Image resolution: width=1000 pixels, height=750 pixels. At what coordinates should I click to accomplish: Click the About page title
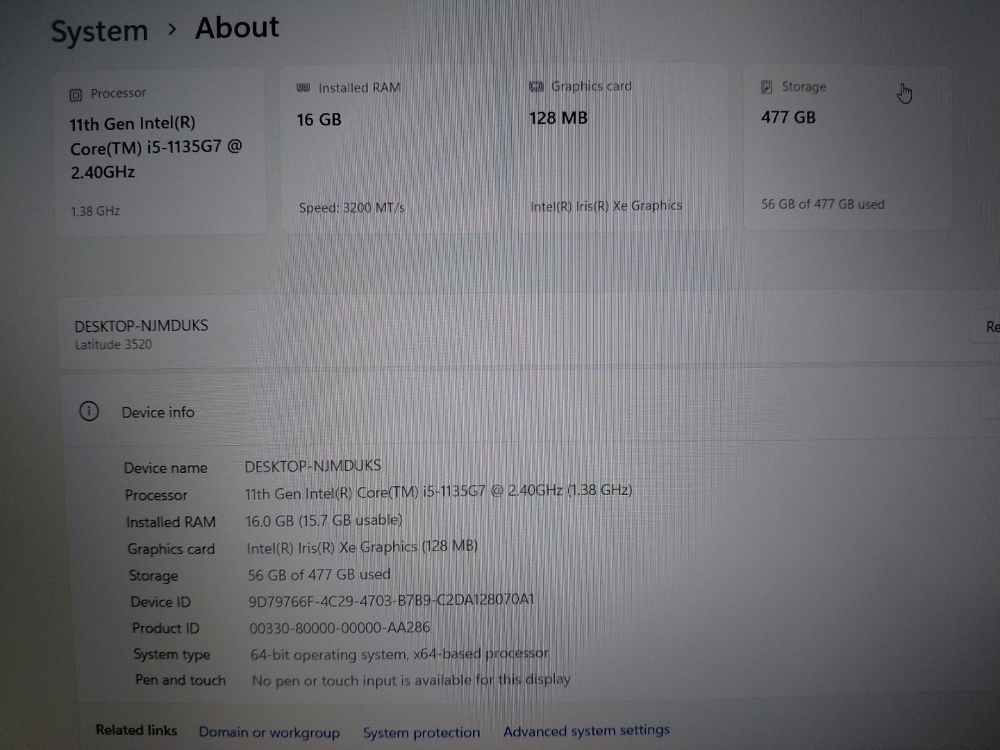coord(237,28)
